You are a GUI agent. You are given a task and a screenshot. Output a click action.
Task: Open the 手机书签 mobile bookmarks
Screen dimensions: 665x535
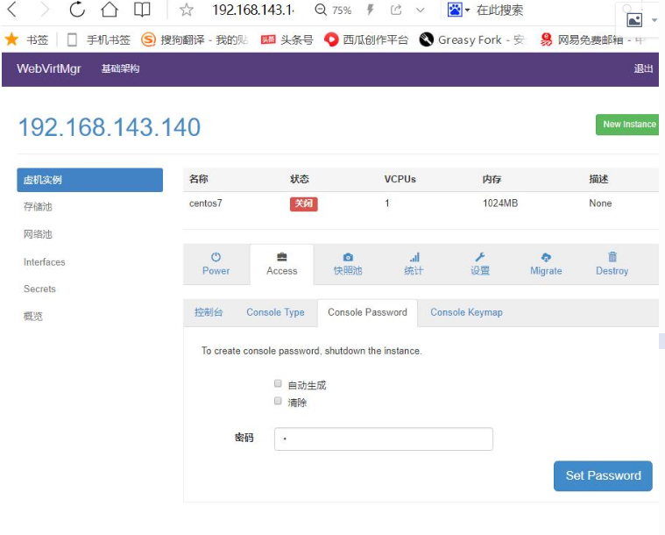click(x=98, y=40)
